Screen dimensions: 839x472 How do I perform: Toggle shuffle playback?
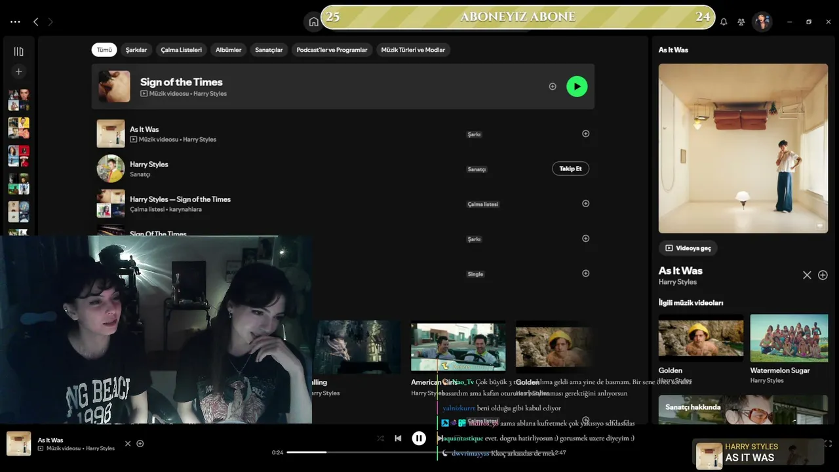380,439
